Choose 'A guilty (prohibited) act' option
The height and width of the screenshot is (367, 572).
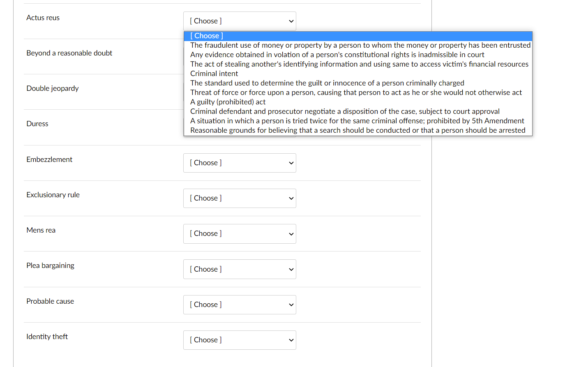358,102
